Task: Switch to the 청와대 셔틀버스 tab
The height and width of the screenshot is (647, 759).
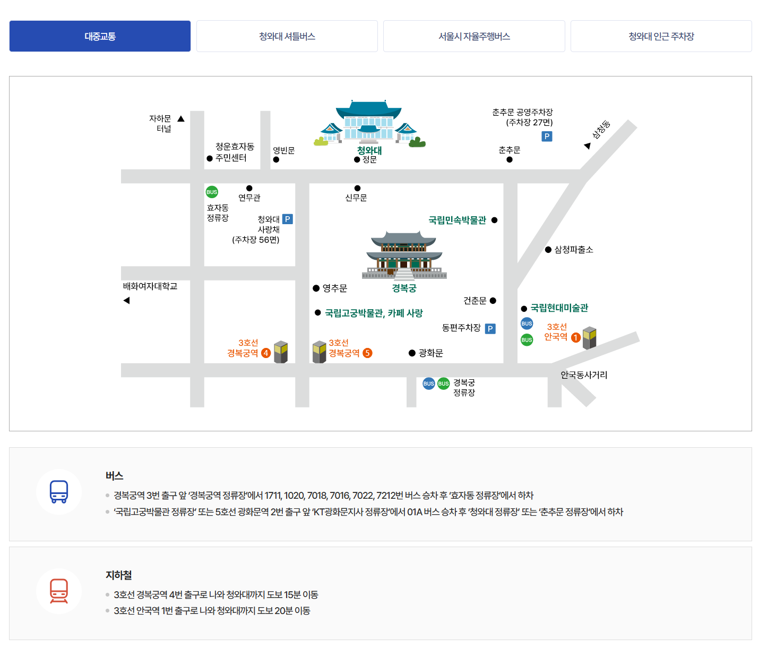Action: (287, 36)
